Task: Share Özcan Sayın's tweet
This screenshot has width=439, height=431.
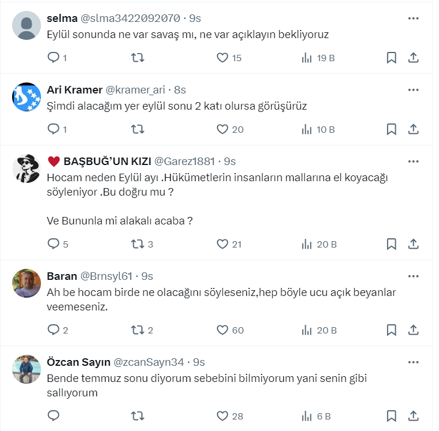Action: (x=413, y=415)
